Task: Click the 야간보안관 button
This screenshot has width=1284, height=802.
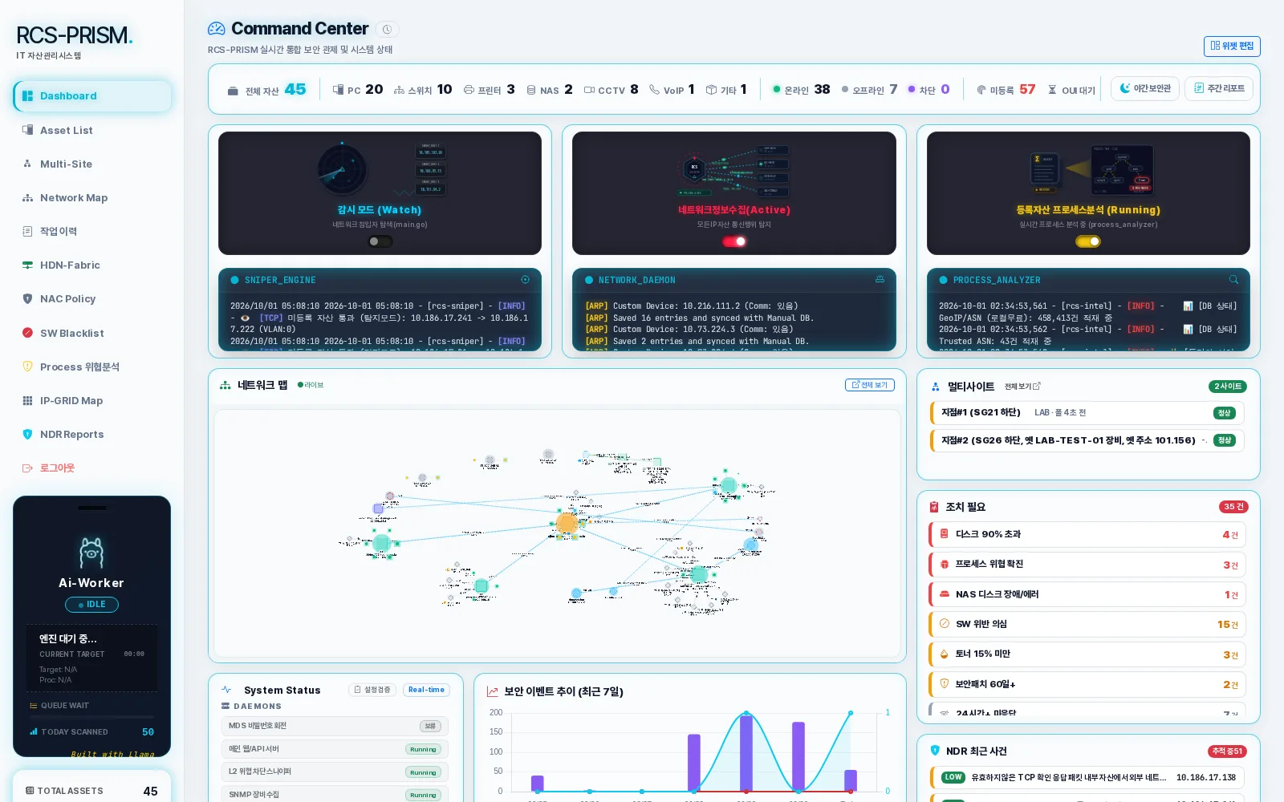Action: pos(1145,88)
